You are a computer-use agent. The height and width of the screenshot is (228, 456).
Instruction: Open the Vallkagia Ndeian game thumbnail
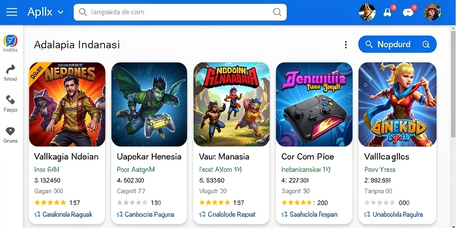point(67,104)
